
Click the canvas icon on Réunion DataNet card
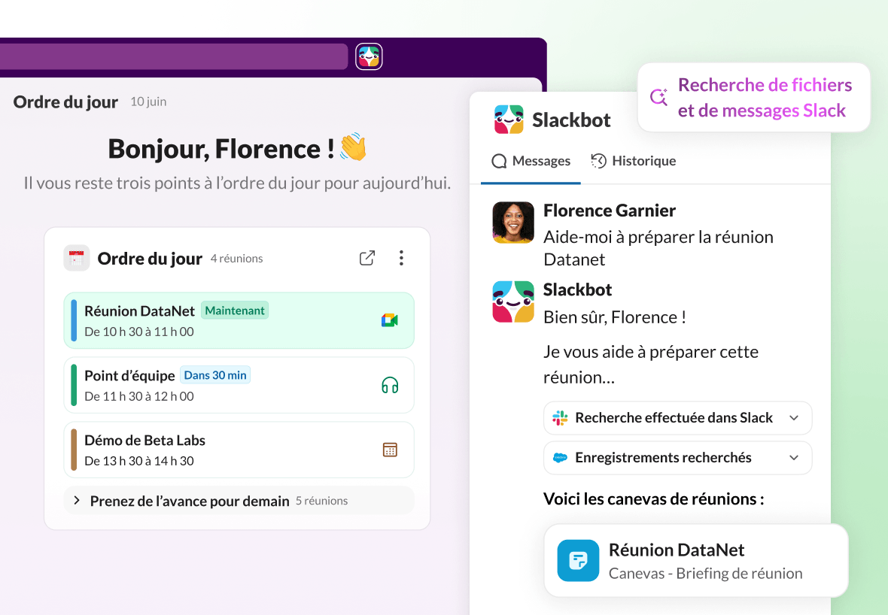[x=578, y=561]
